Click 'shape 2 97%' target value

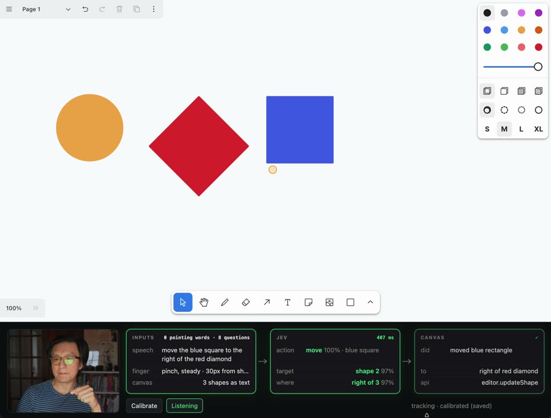(375, 371)
